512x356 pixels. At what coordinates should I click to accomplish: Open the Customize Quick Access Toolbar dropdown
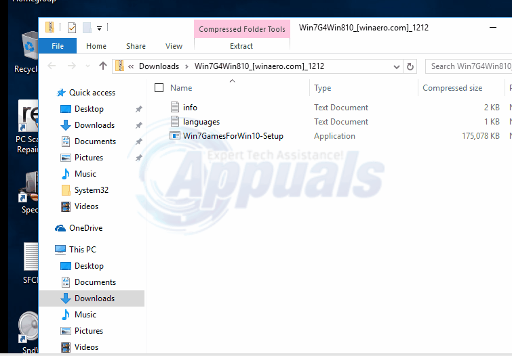(x=99, y=28)
